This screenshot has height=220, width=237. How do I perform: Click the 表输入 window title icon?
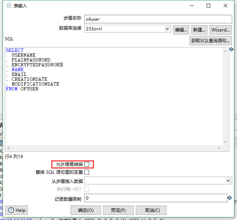coord(9,6)
